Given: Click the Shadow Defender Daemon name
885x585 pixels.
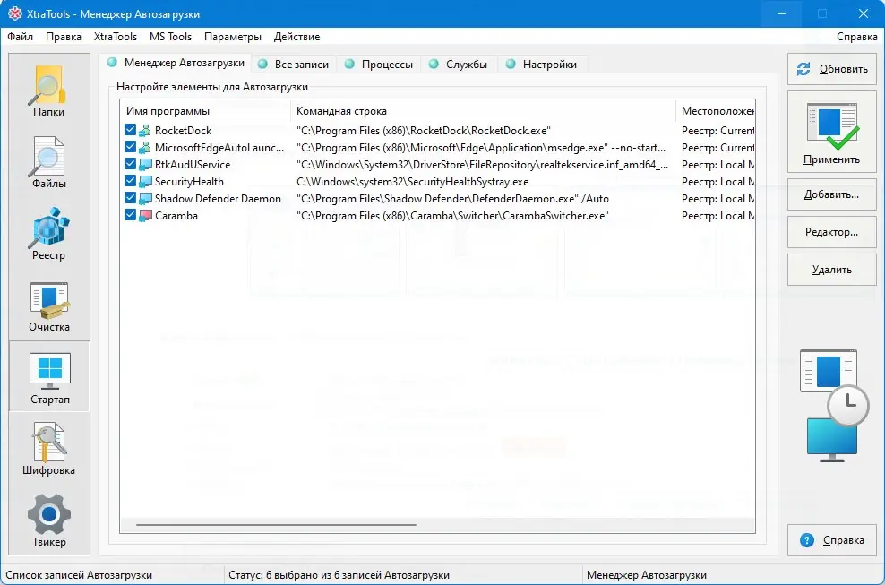Looking at the screenshot, I should (218, 198).
